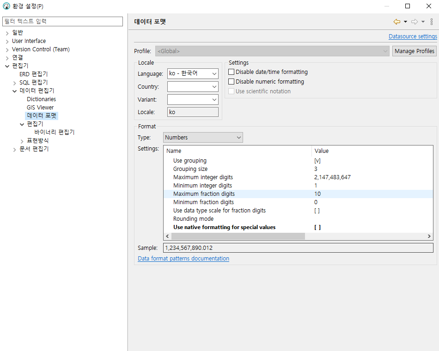
Task: Click the Value column header
Action: pyautogui.click(x=372, y=151)
